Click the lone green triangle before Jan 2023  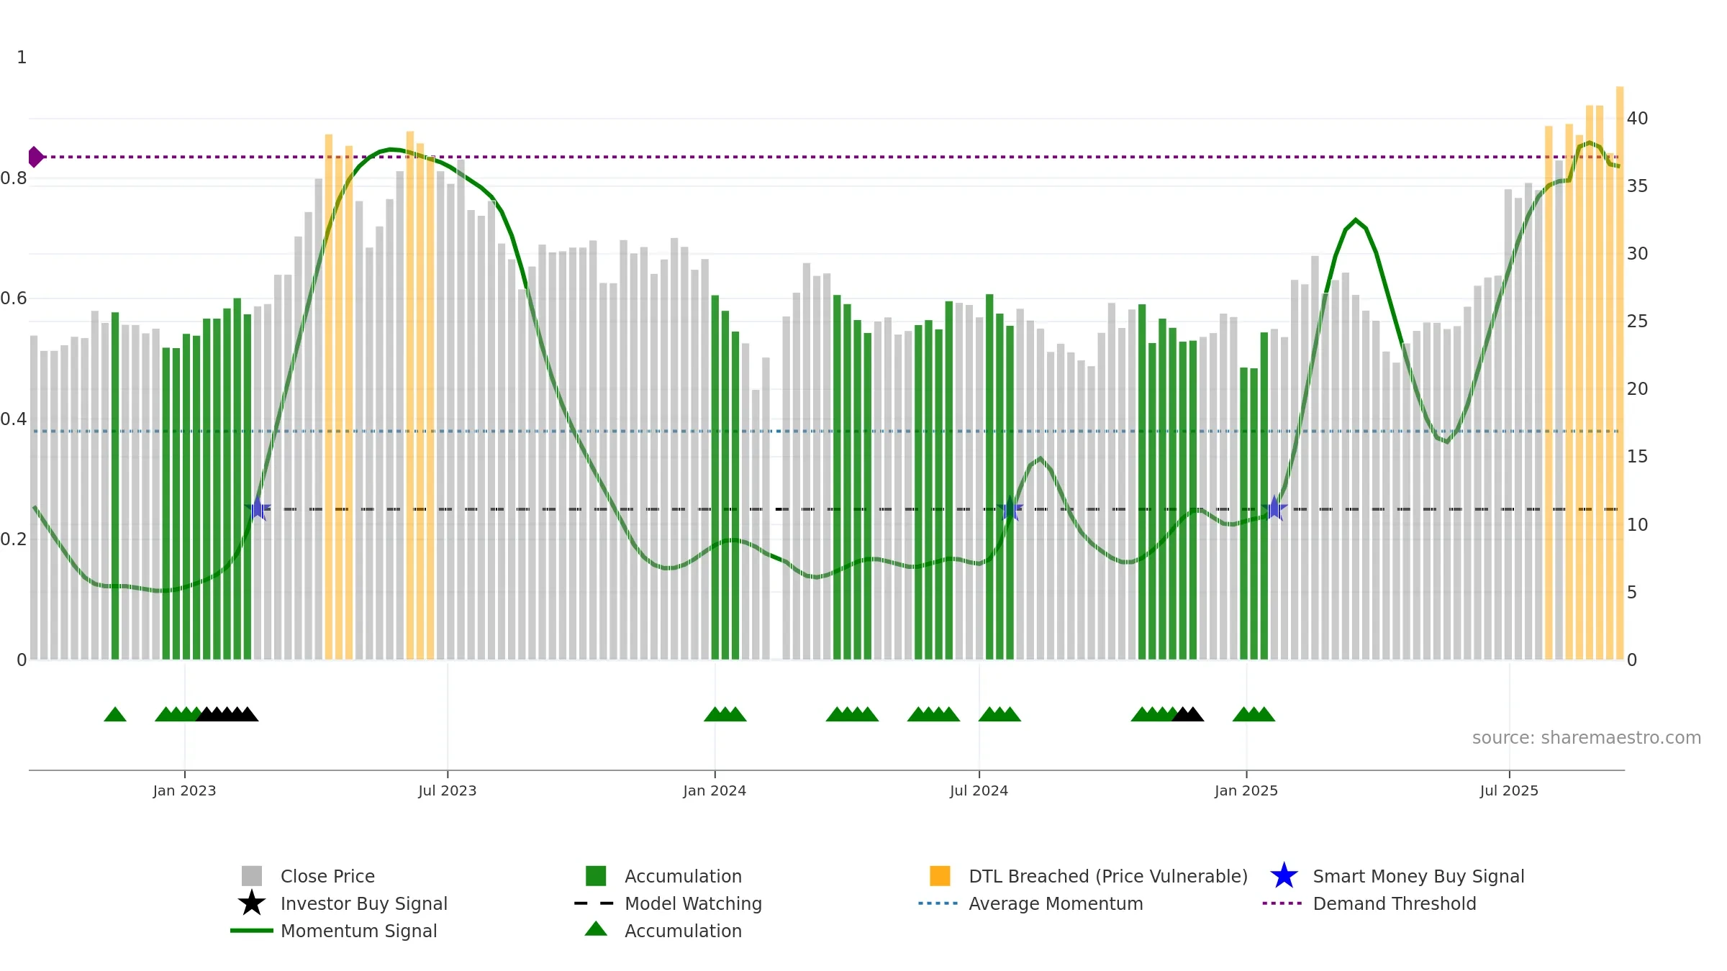[115, 714]
